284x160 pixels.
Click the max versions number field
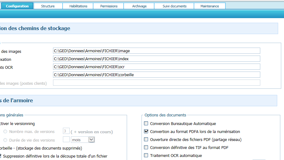[66, 131]
